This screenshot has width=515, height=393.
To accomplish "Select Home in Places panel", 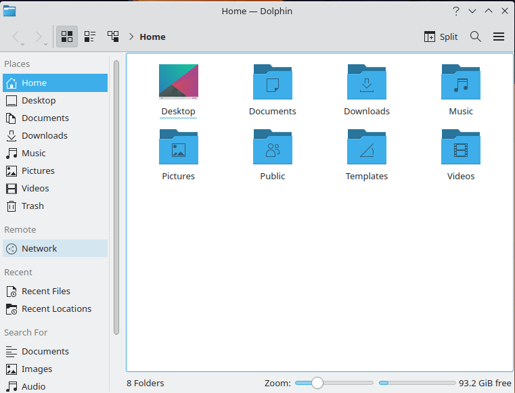I will 55,83.
